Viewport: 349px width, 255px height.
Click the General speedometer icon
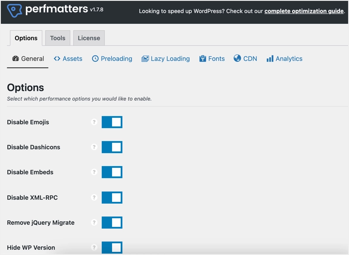(16, 58)
